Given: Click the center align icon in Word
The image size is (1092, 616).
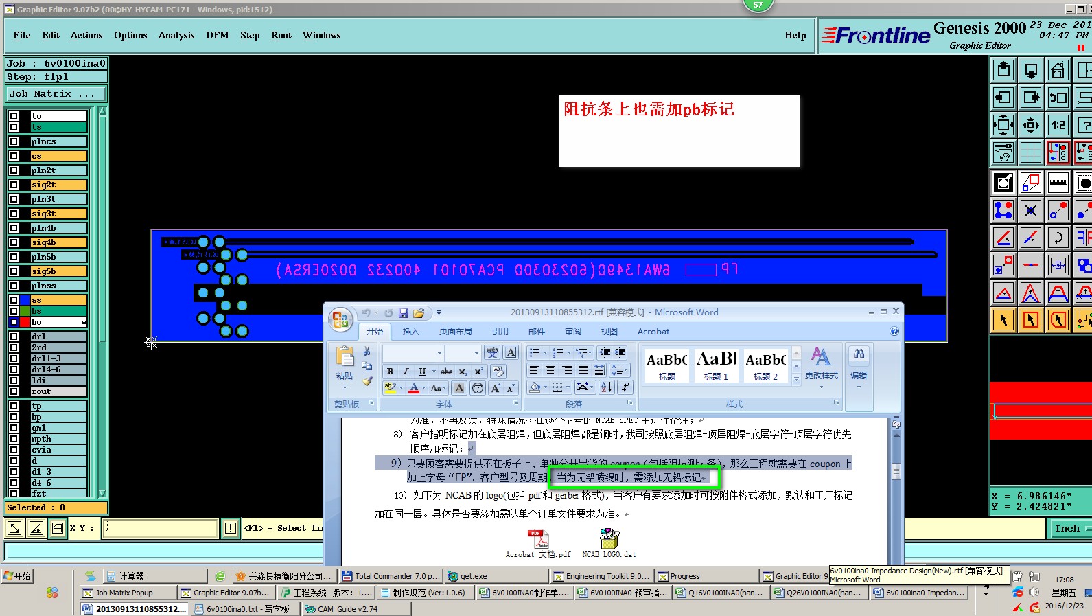Looking at the screenshot, I should click(550, 369).
